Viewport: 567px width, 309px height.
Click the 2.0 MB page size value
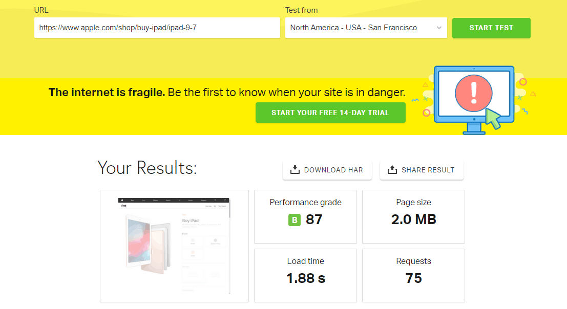[413, 219]
